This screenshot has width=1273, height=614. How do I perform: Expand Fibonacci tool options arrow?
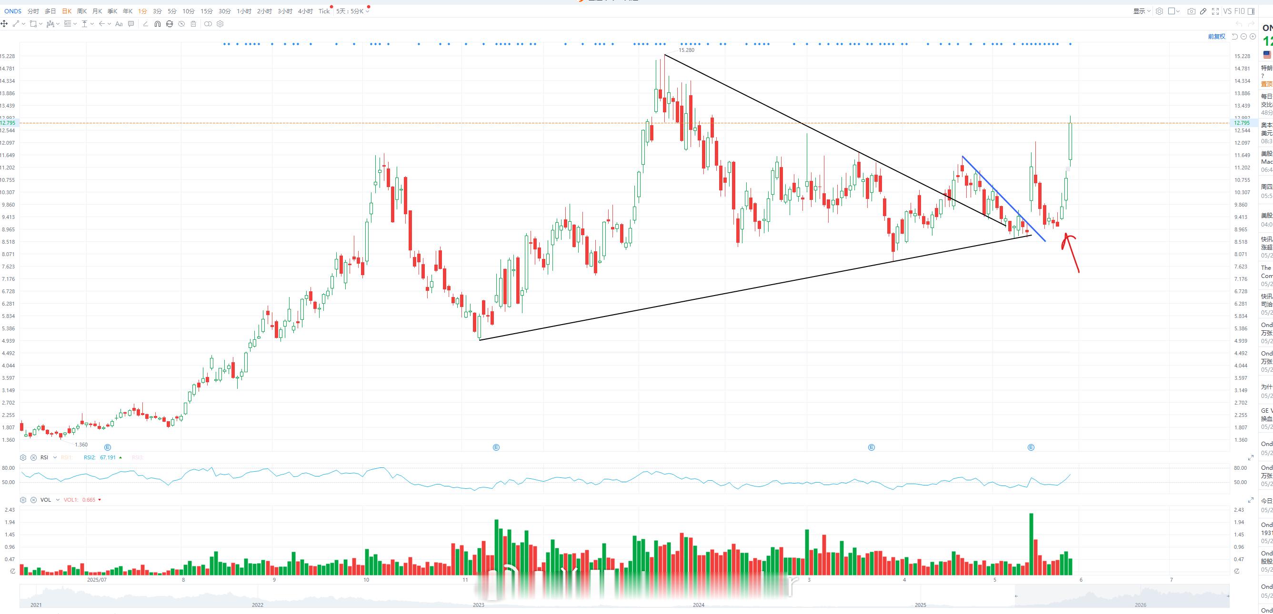(75, 24)
